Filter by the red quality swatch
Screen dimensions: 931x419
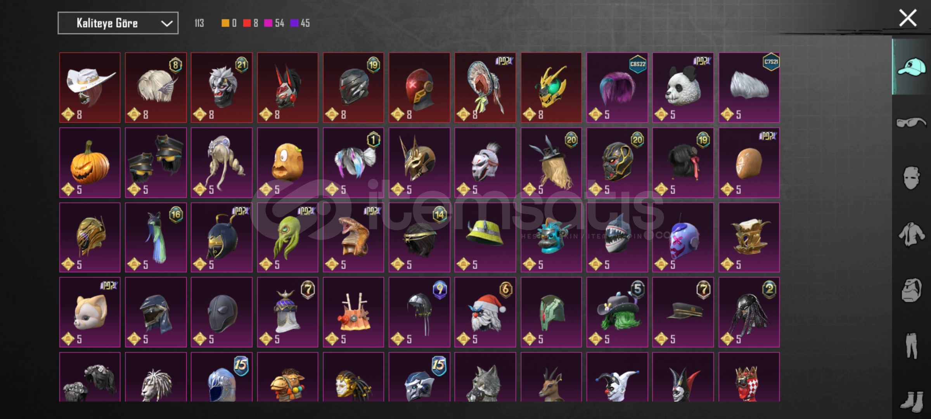tap(247, 23)
